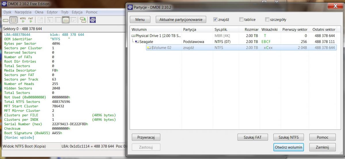Screen dimensions: 345x159
Task: Sort by Wskaźniki column header
Action: [x=270, y=30]
